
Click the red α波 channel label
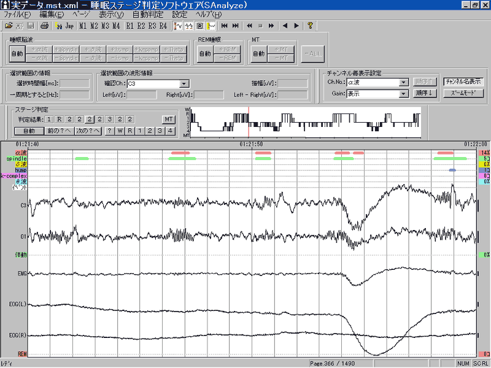(x=21, y=153)
